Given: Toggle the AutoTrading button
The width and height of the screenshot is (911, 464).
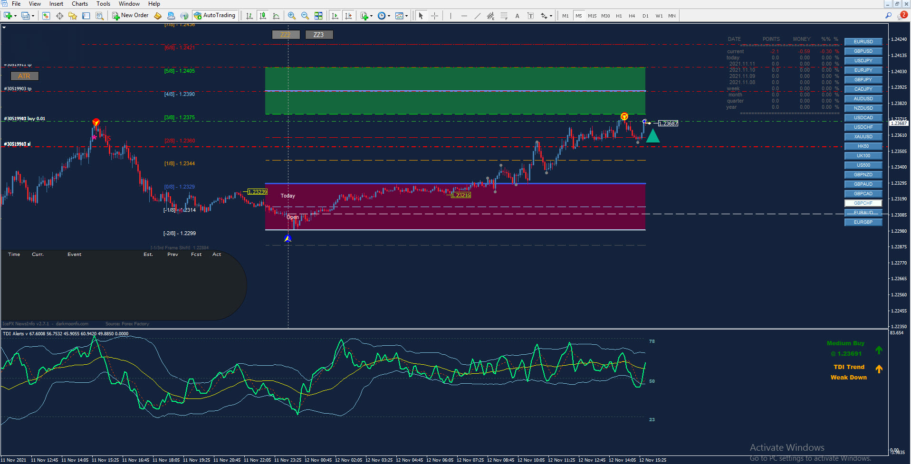Looking at the screenshot, I should (215, 16).
